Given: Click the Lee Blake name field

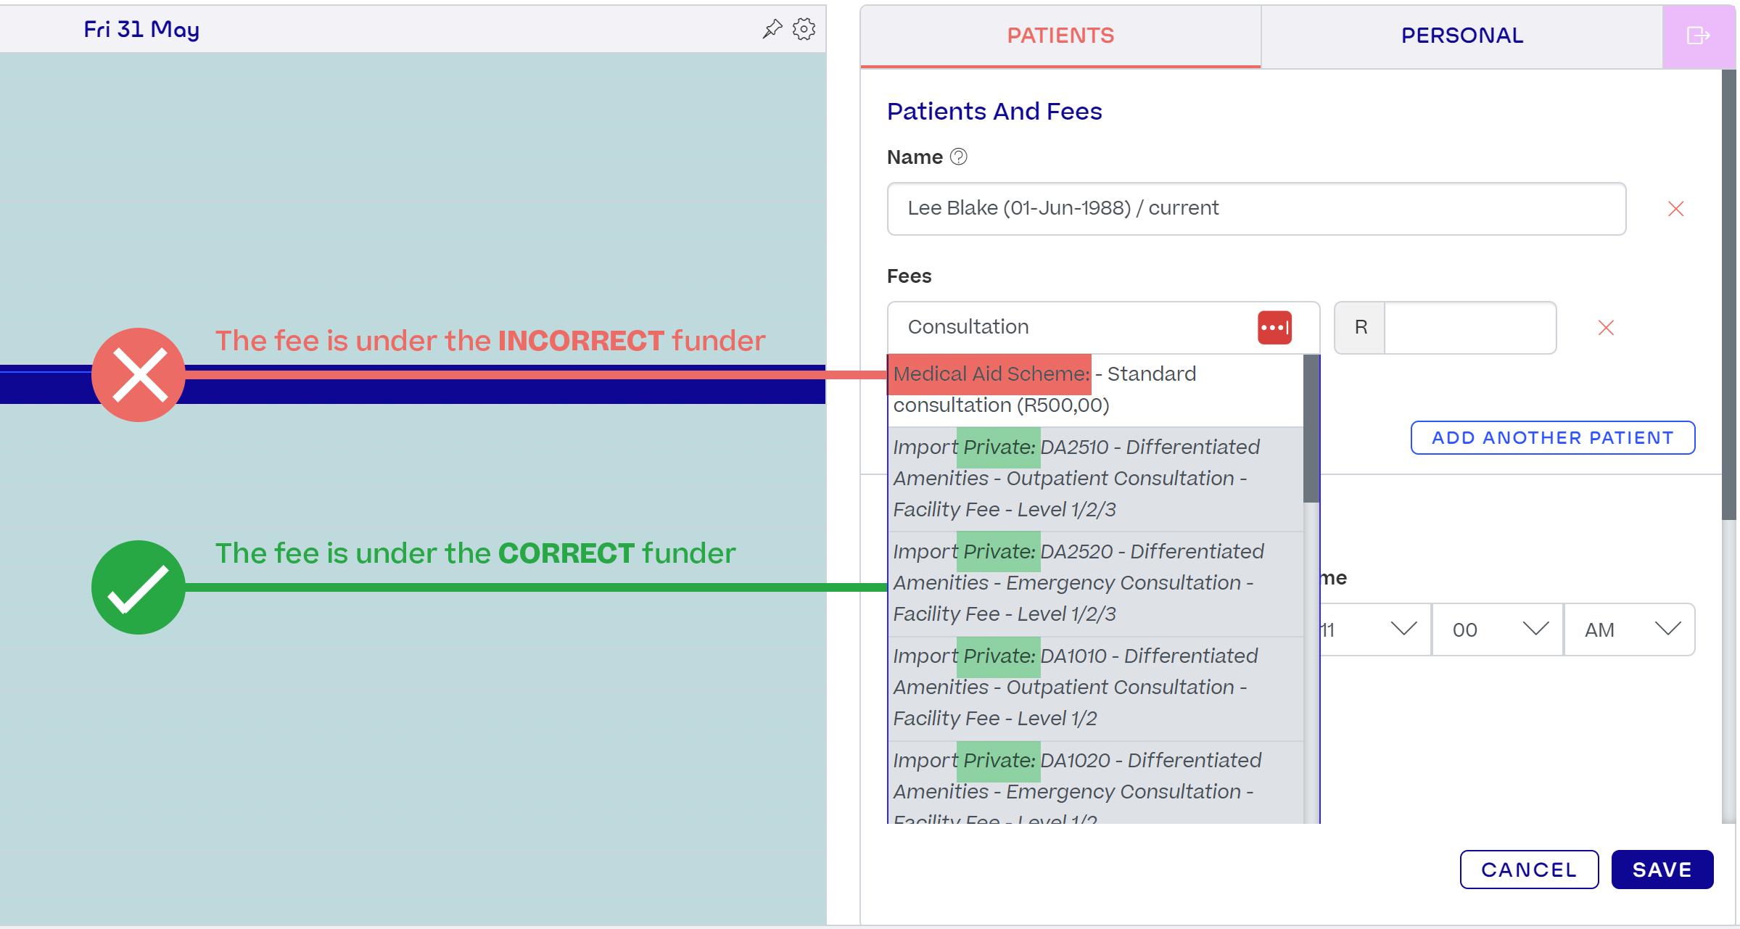Looking at the screenshot, I should coord(1256,209).
